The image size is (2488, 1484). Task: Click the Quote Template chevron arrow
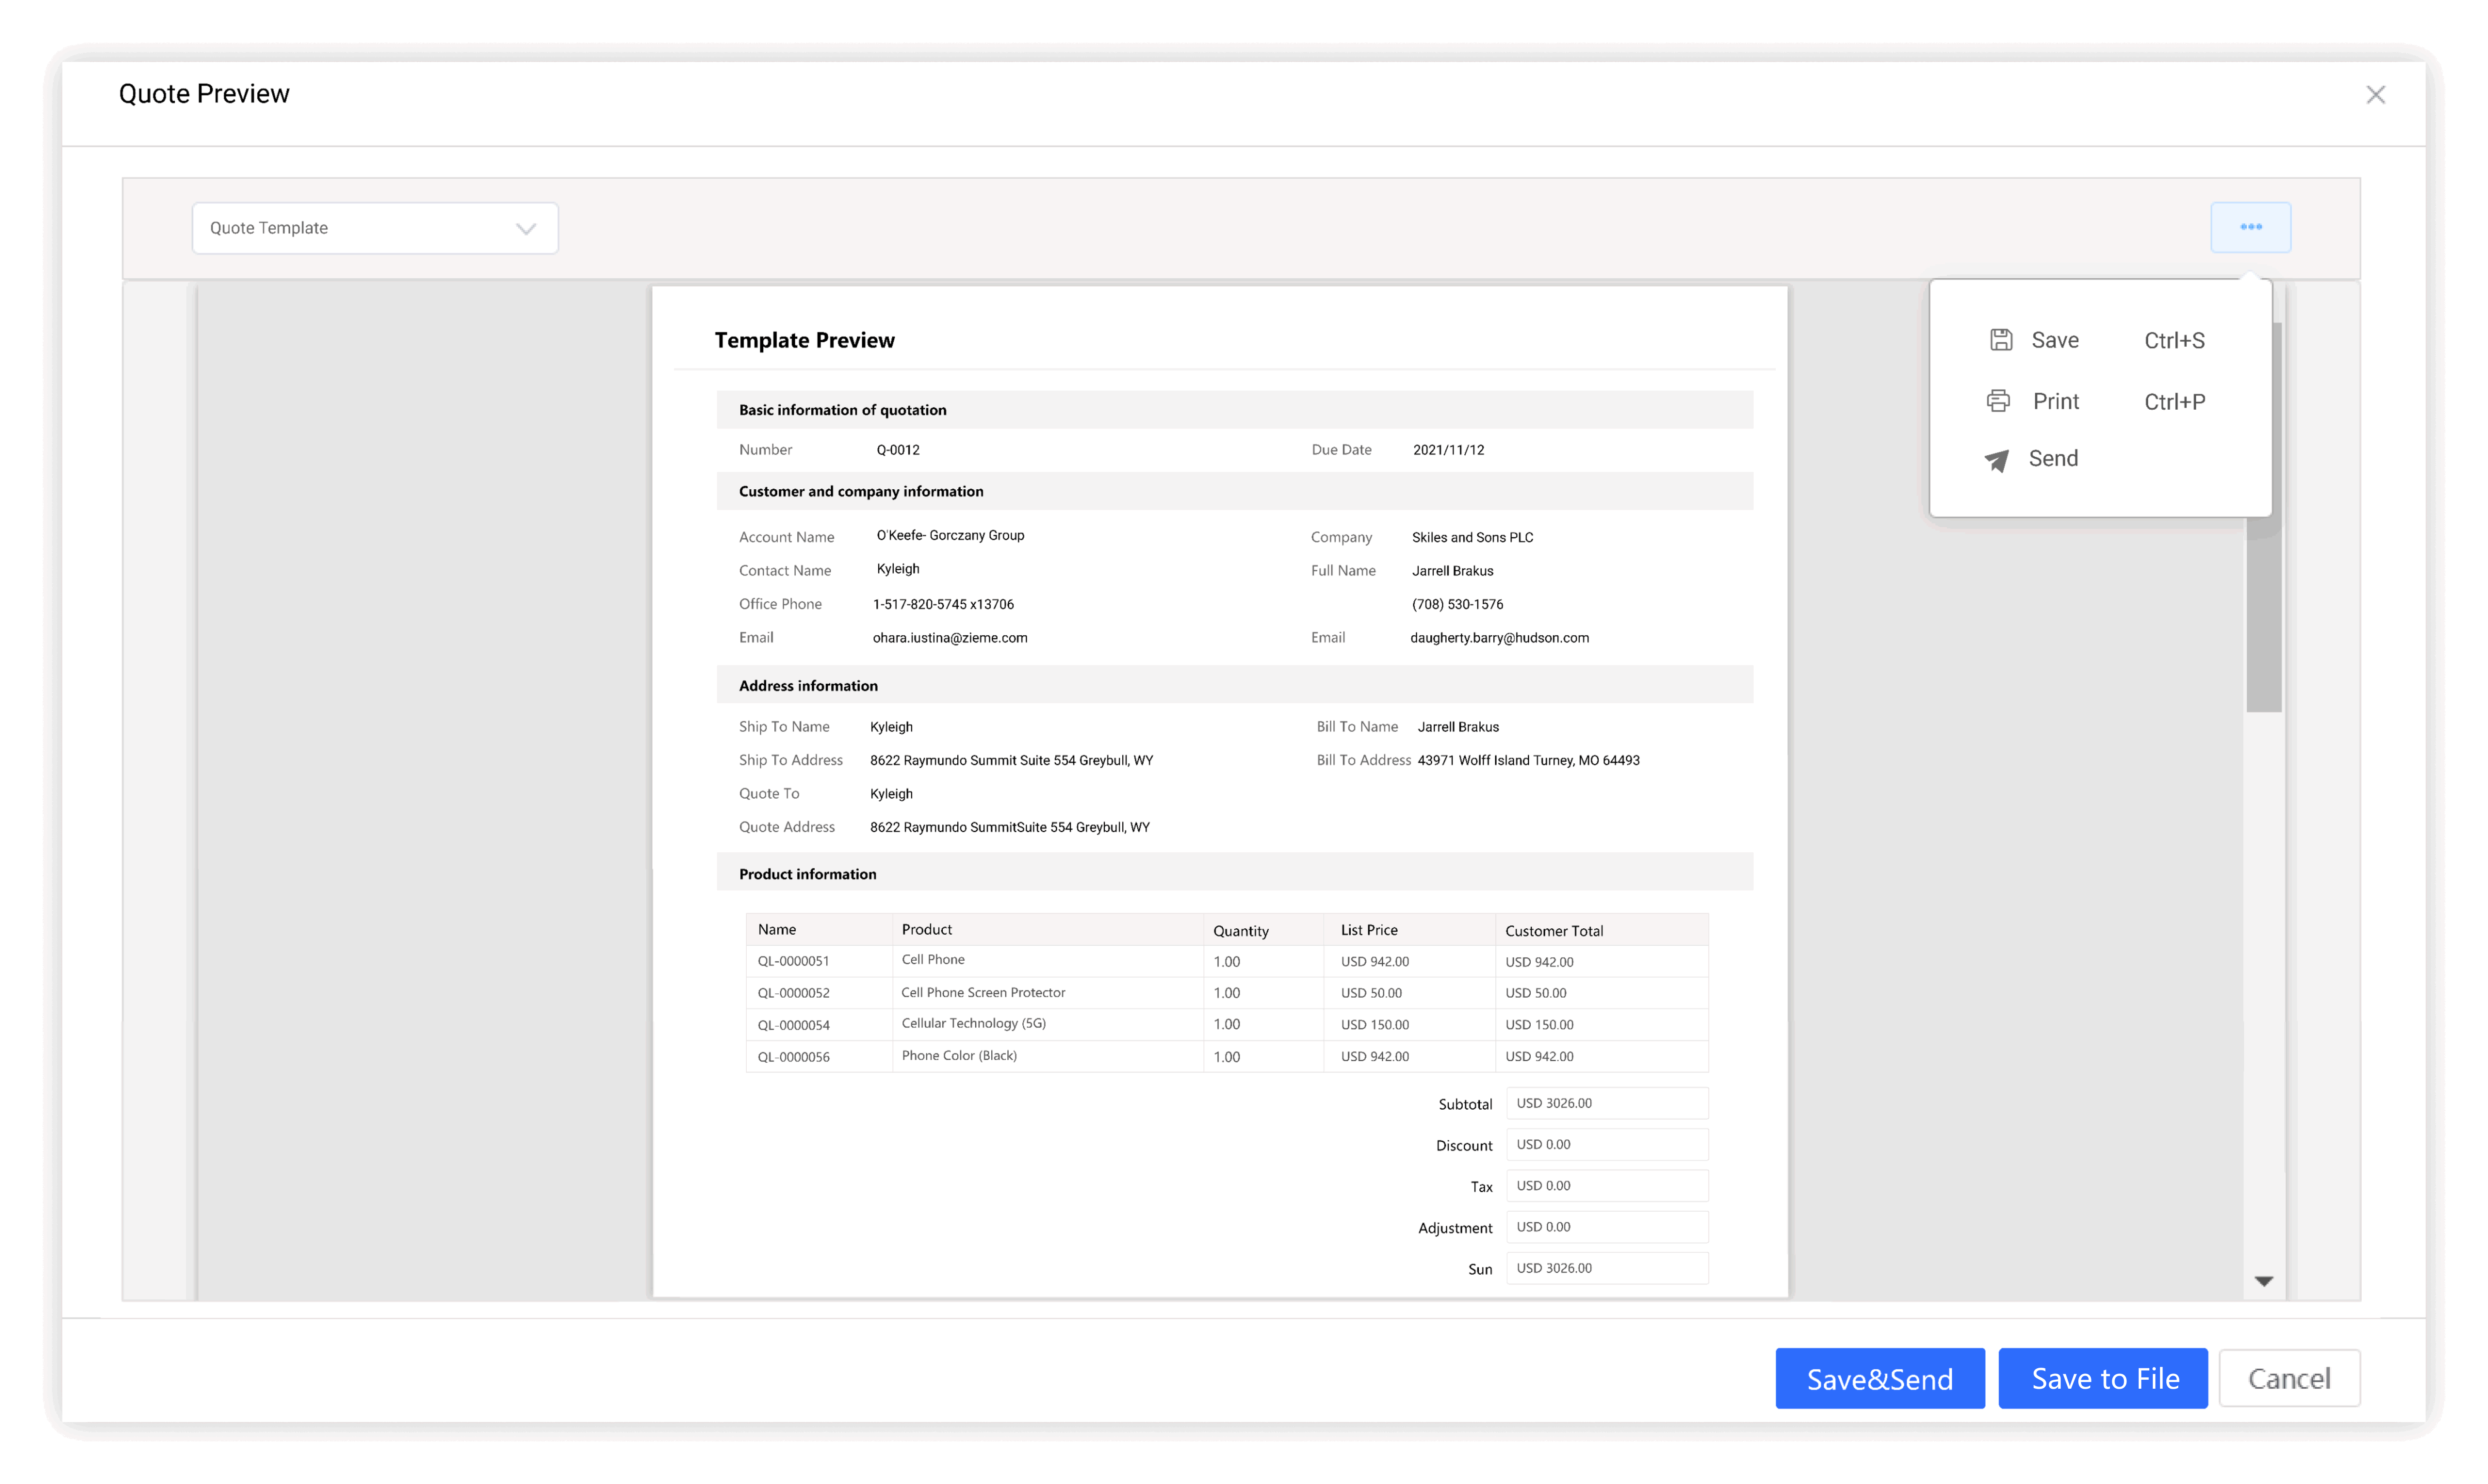526,229
